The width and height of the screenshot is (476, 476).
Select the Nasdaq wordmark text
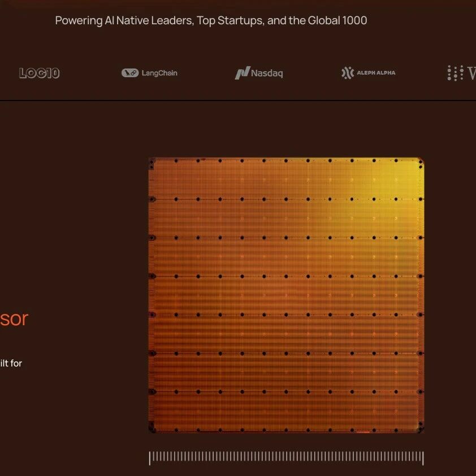click(x=267, y=73)
